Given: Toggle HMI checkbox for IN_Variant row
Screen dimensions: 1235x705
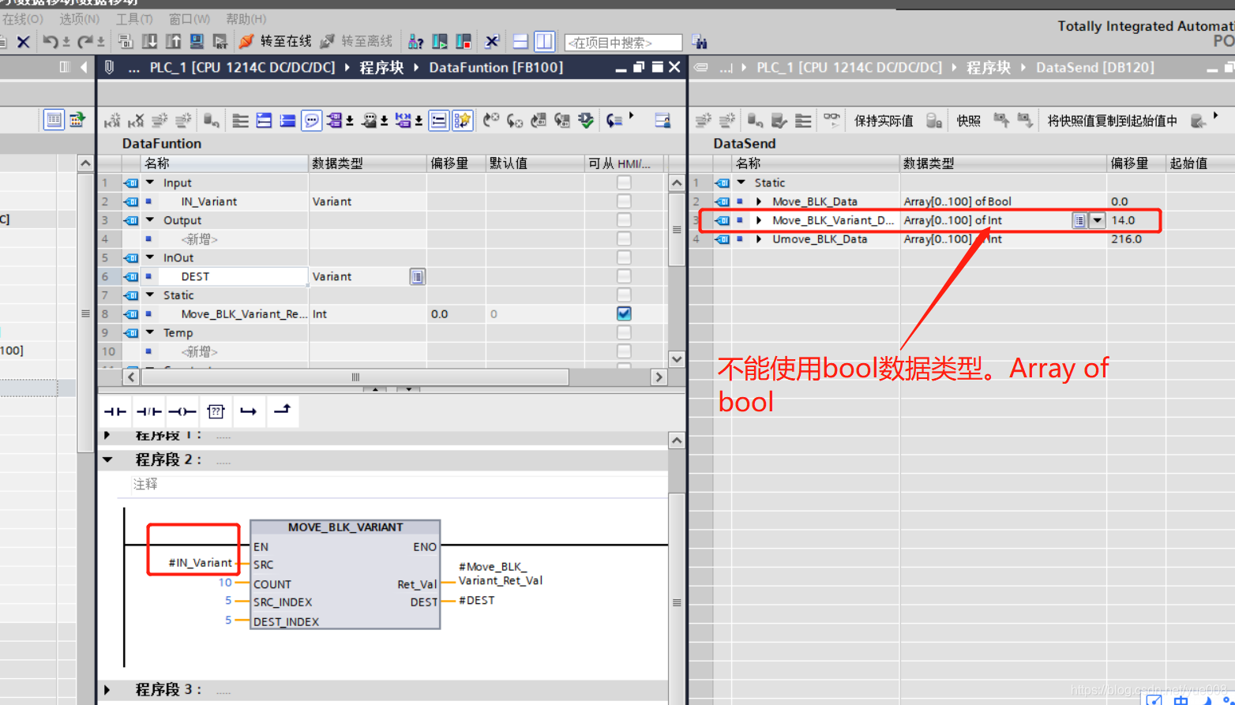Looking at the screenshot, I should [x=624, y=201].
